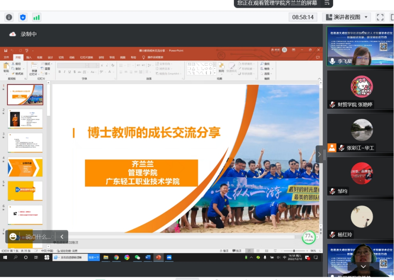Select 李飞星 participant video tile
Viewport: 394px width, 280px height.
360,46
